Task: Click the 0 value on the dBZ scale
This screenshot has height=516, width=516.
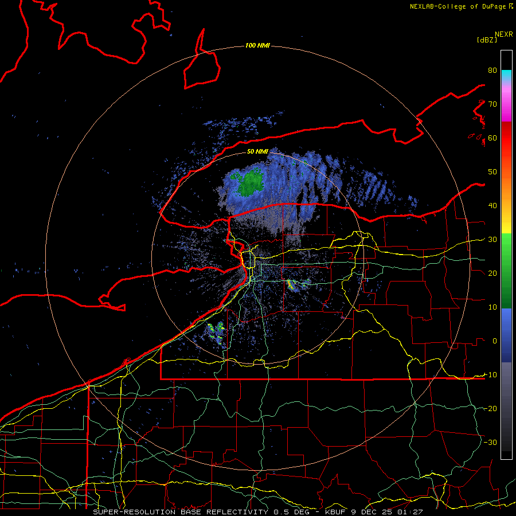Action: 495,341
